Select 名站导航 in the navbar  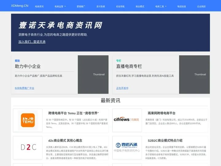120,6
